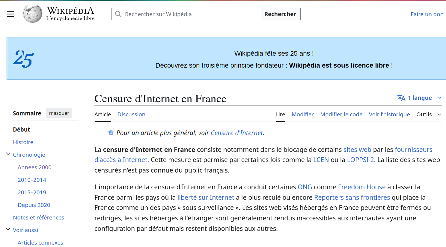Hide the table of contents with masquer
The image size is (446, 247).
59,113
